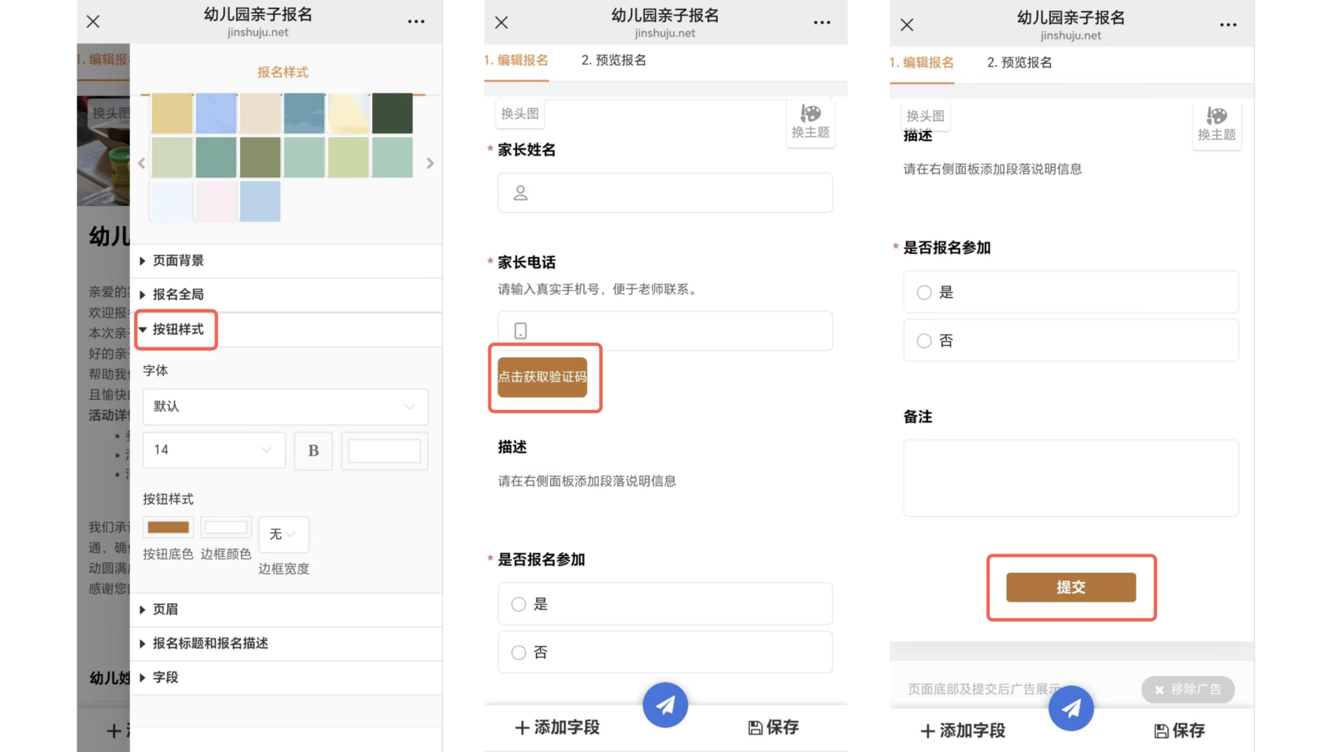Switch to the 2. 预览报名 tab in the middle screen

613,60
